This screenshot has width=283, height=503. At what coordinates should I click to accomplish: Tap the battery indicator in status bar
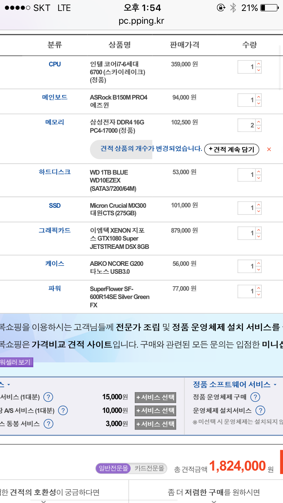[269, 8]
